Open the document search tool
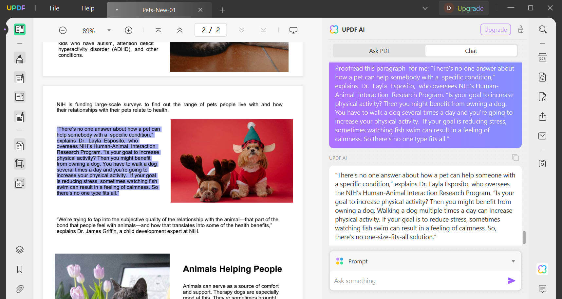 coord(543,29)
